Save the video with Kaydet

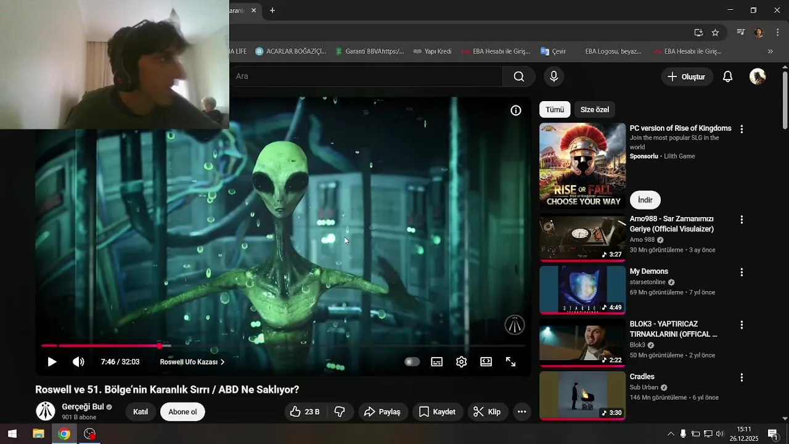tap(437, 412)
